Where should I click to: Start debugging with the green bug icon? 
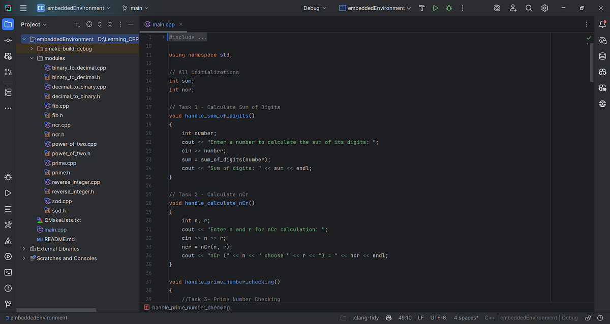pyautogui.click(x=448, y=8)
